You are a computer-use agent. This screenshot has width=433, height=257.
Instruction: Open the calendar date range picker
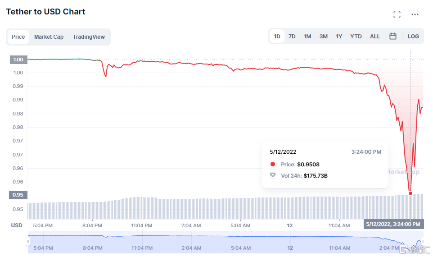point(392,36)
